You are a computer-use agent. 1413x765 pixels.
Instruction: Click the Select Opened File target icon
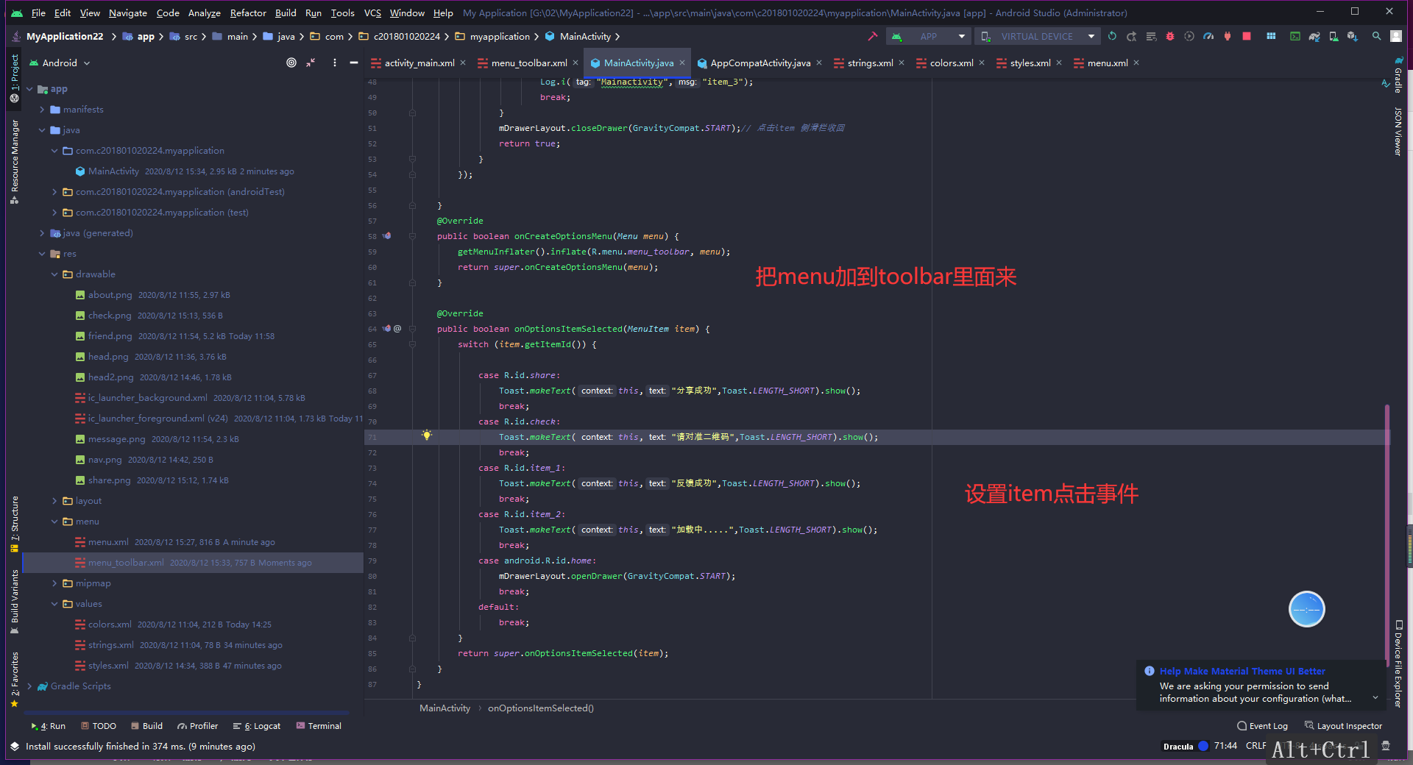coord(291,63)
